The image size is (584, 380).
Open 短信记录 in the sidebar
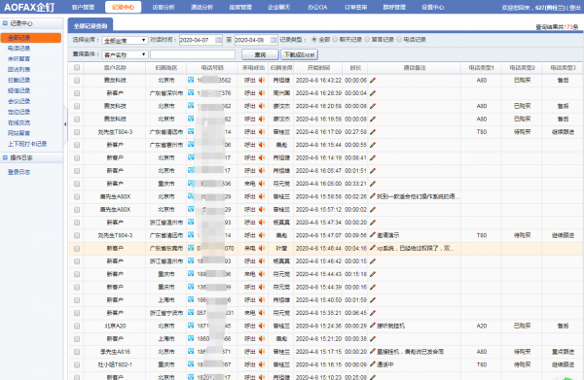(19, 90)
